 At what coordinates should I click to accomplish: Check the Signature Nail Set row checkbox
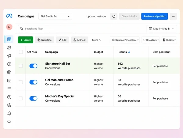click(21, 66)
